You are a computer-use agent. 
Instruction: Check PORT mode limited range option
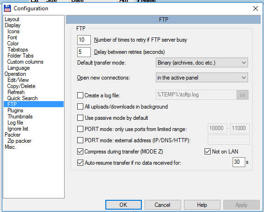click(x=80, y=129)
